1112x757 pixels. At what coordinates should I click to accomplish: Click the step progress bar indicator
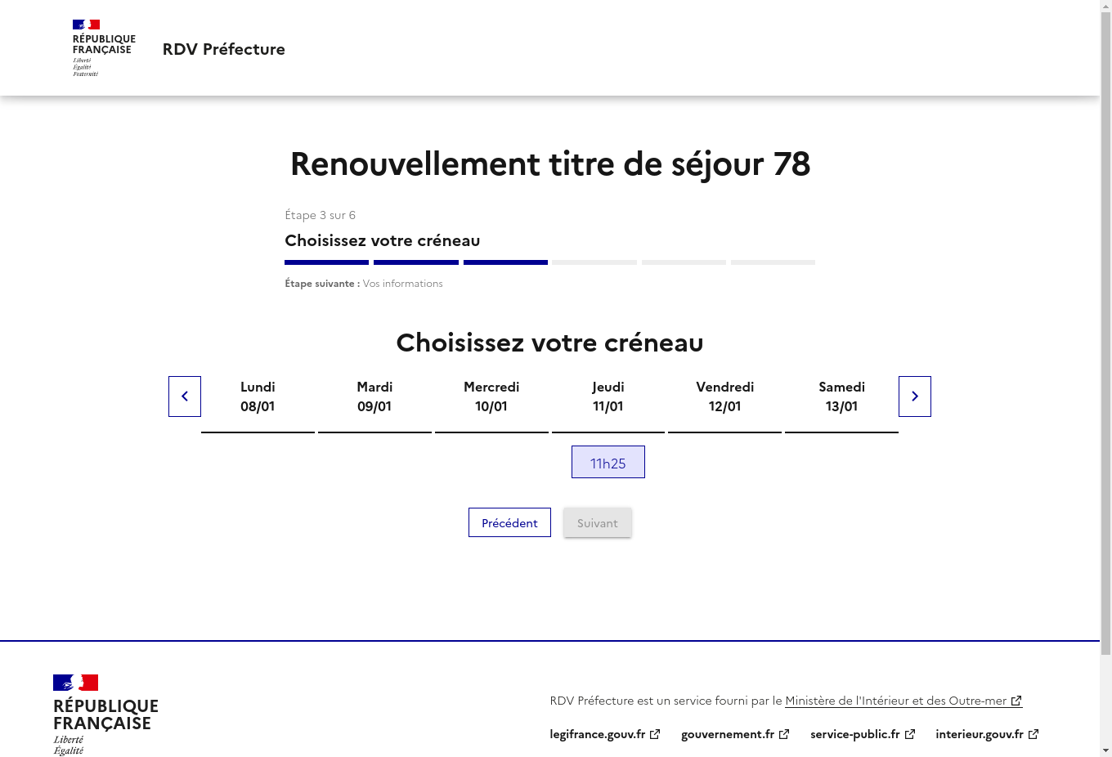pyautogui.click(x=549, y=262)
